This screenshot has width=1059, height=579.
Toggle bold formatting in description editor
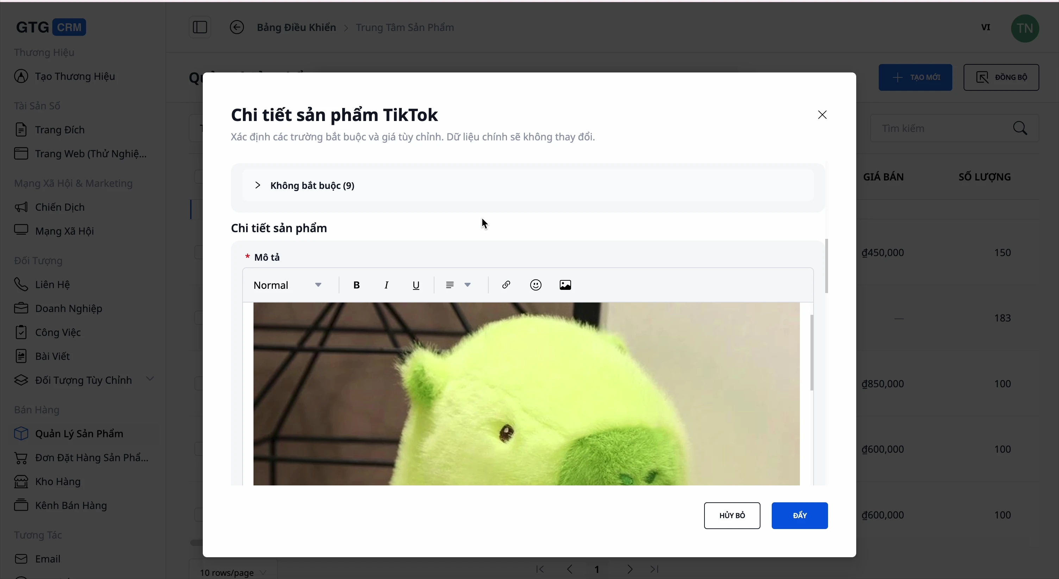tap(356, 285)
